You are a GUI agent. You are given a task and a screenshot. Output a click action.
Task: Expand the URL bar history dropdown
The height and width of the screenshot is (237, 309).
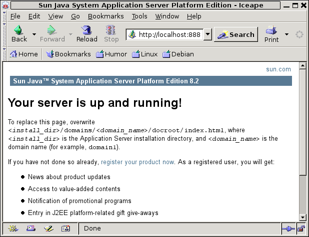[207, 34]
